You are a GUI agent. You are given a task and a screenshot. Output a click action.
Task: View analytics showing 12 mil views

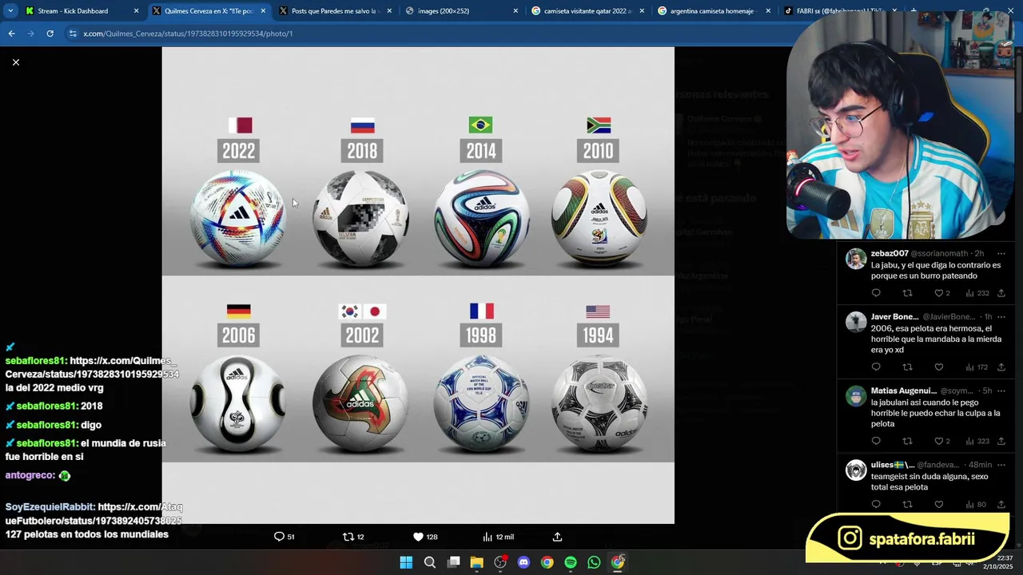point(498,537)
